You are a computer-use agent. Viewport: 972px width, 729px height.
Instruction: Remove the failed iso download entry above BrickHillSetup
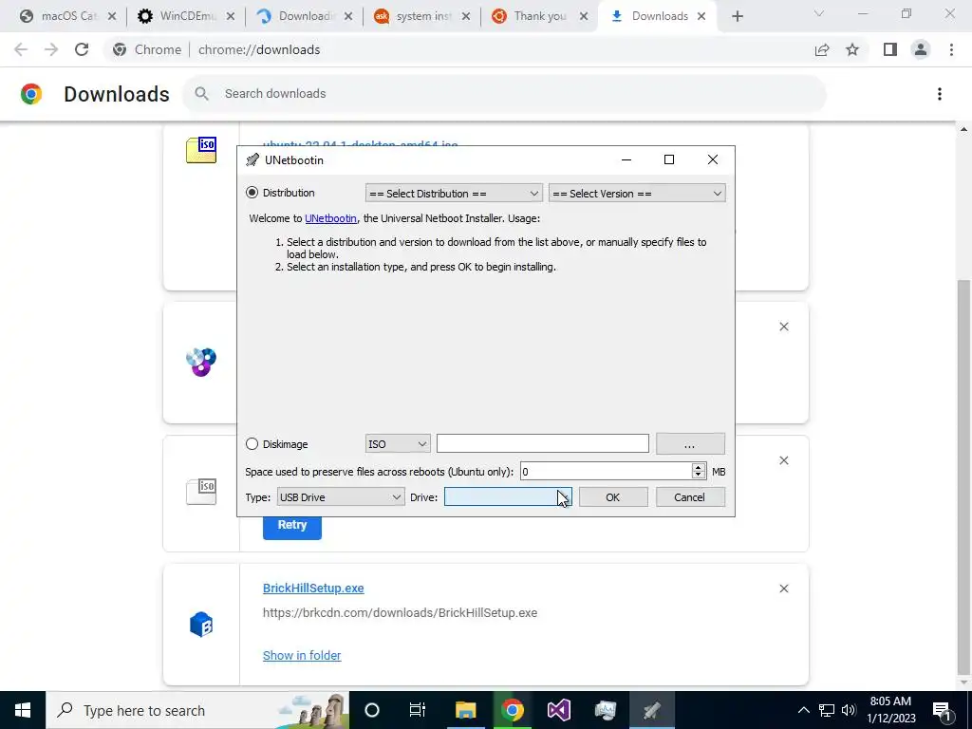coord(783,460)
